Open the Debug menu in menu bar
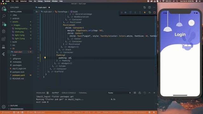This screenshot has width=203, height=114. click(x=40, y=1)
